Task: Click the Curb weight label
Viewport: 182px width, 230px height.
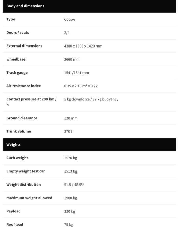Action: pos(17,158)
